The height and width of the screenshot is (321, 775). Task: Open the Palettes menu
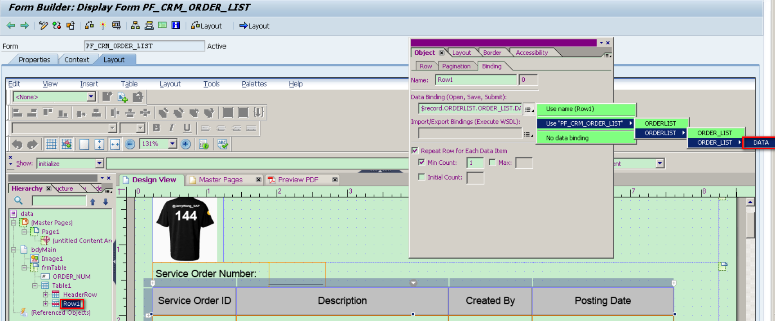[x=254, y=84]
